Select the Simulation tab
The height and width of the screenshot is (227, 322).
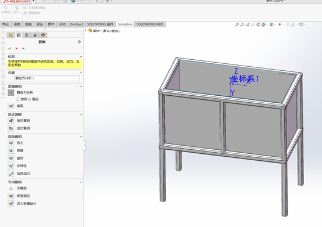(125, 24)
